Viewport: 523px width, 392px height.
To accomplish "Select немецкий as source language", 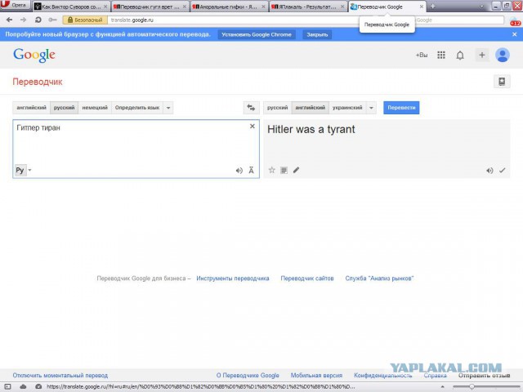I will (x=95, y=108).
